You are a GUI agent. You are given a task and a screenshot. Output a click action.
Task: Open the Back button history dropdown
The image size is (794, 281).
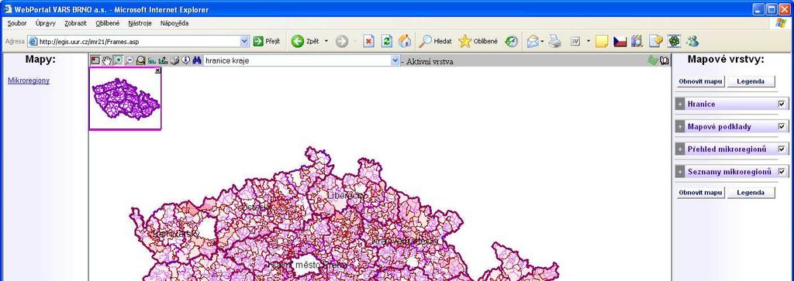pos(326,42)
